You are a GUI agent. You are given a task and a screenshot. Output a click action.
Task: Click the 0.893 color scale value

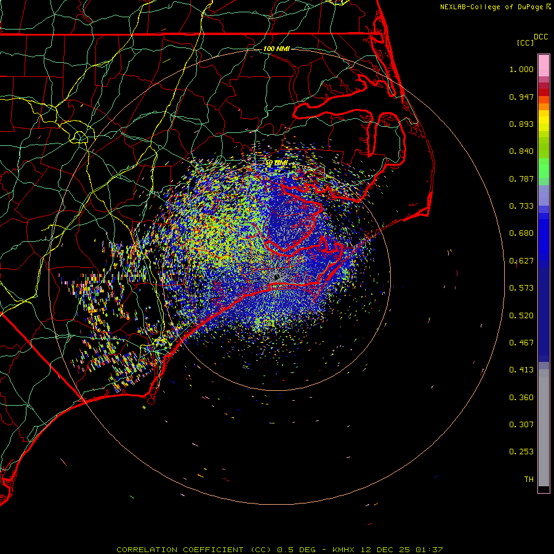pyautogui.click(x=521, y=124)
